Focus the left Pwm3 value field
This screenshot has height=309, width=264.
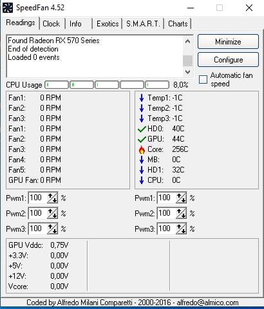38,229
